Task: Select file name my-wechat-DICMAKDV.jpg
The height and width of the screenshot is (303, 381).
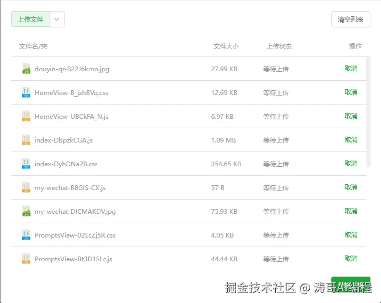Action: [x=75, y=212]
